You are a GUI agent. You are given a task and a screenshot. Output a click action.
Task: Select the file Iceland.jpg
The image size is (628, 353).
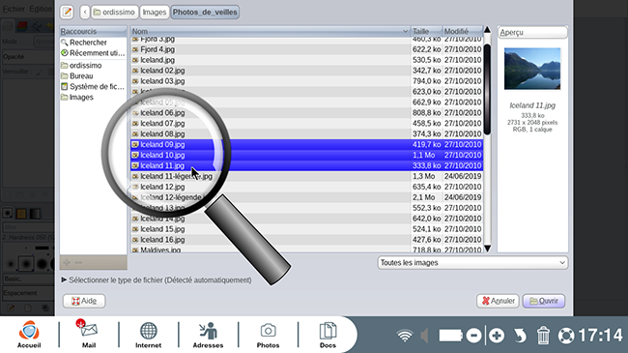[x=307, y=60]
